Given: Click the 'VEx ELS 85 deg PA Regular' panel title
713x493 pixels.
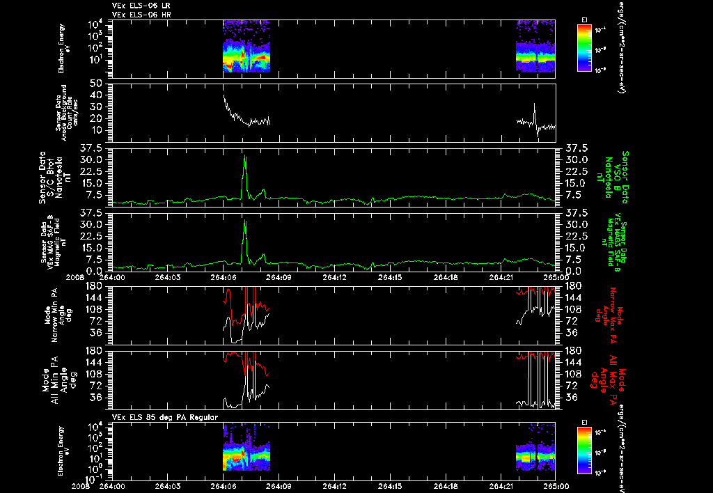Looking at the screenshot, I should pos(164,417).
